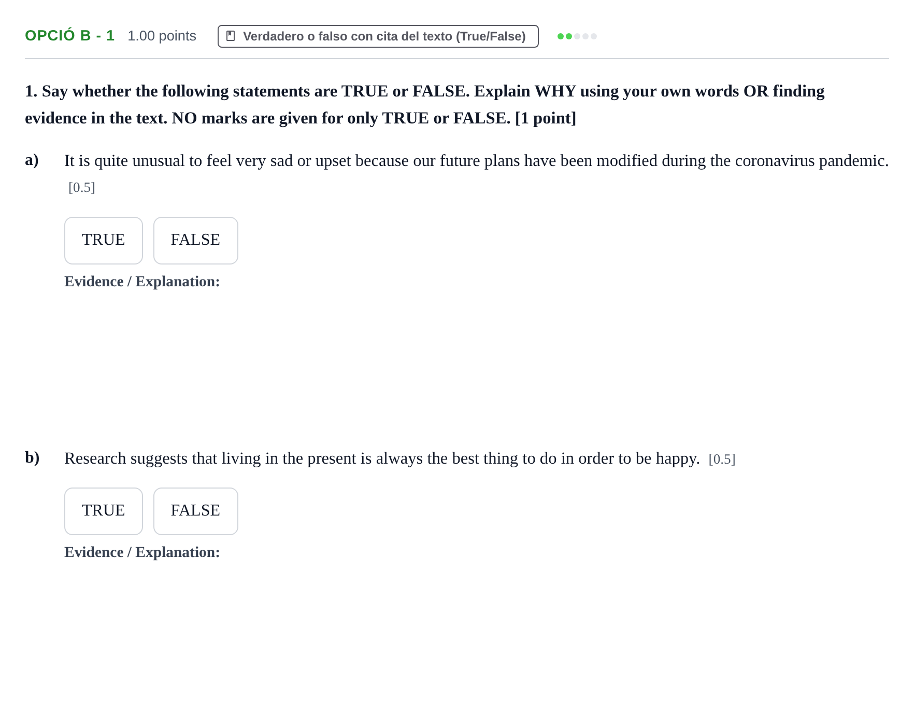Click the Evidence / Explanation label for a)
Screen dimensions: 914x724
(142, 282)
